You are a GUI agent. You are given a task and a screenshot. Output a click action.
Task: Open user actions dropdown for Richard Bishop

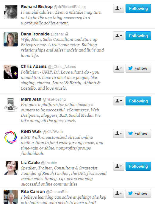[x=119, y=8]
